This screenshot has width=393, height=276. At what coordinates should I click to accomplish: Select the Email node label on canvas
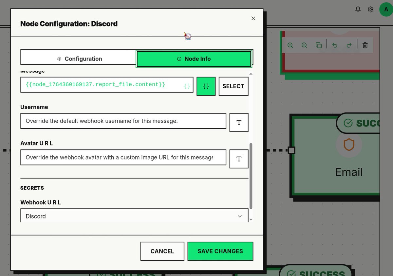[349, 172]
